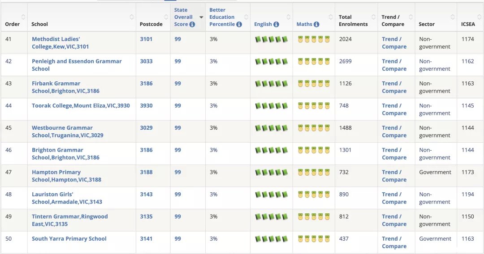Image resolution: width=484 pixels, height=254 pixels.
Task: Click postcode 3141 link
Action: tap(146, 239)
